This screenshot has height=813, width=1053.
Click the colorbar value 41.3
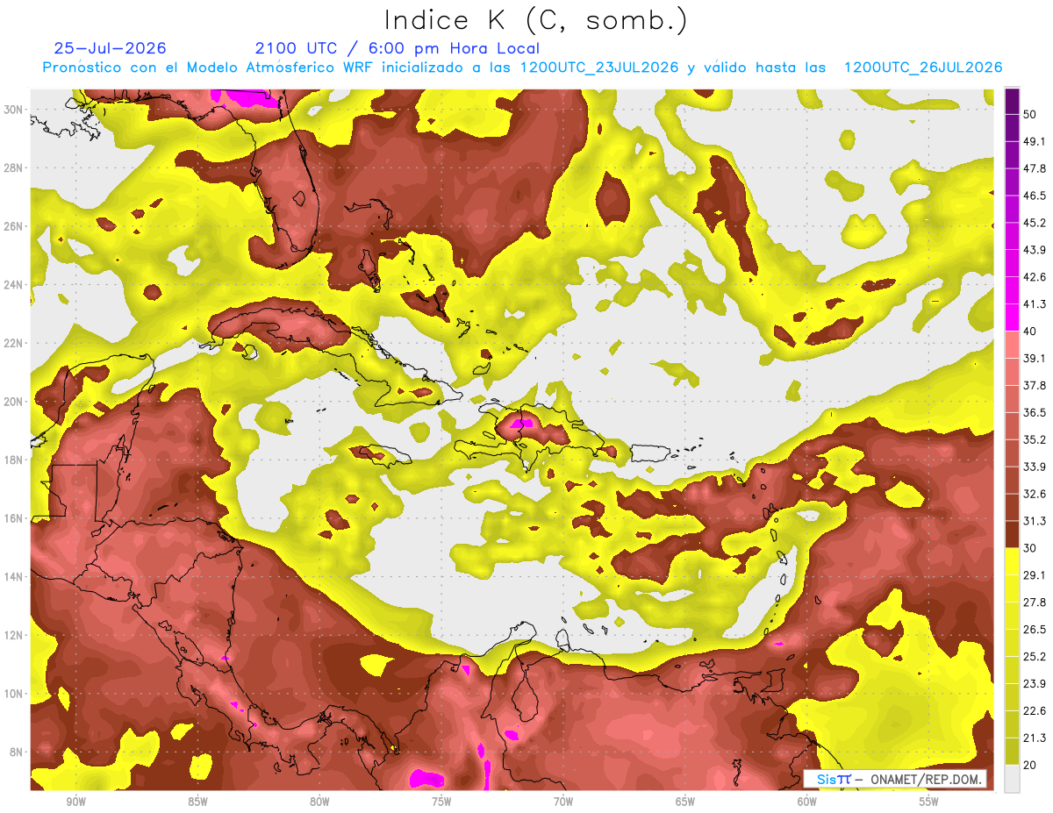tap(1035, 304)
